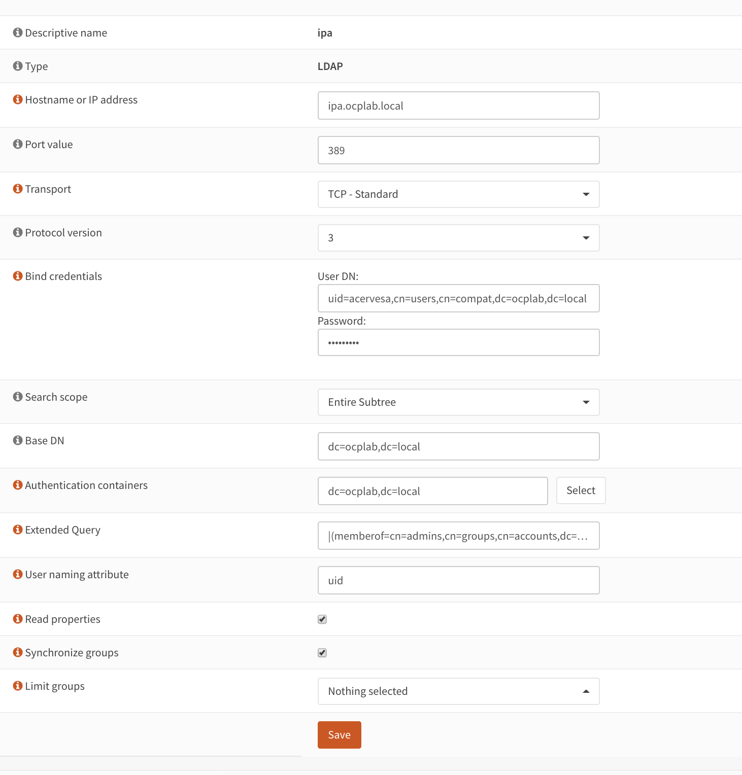742x775 pixels.
Task: Show Search scope help icon
Action: tap(18, 397)
